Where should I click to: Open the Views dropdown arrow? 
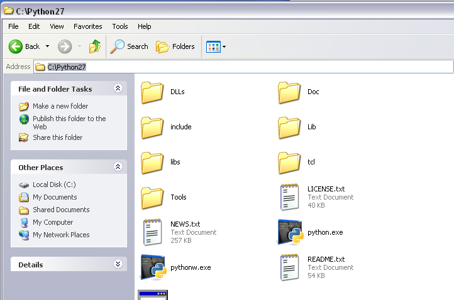tap(224, 46)
